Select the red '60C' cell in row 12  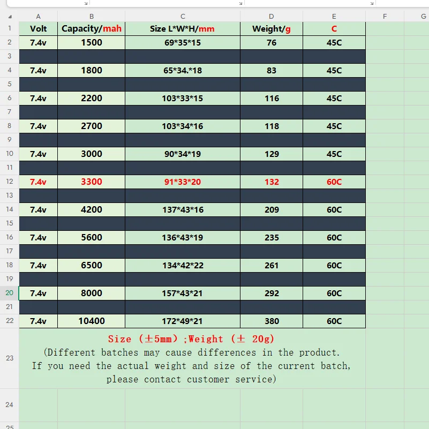(x=334, y=182)
